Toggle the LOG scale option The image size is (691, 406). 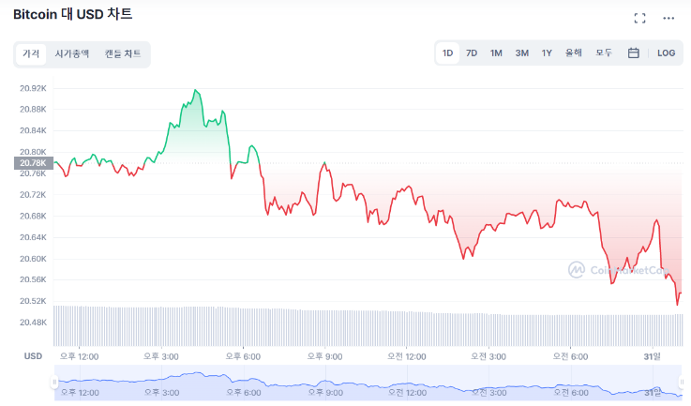coord(666,53)
